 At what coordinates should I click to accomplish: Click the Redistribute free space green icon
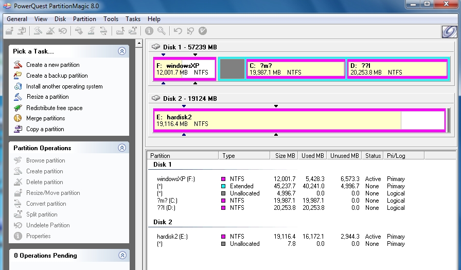point(18,108)
